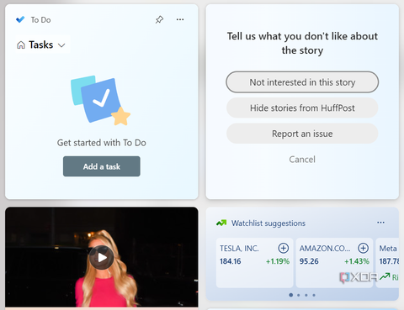Click TESLA change +1.19%
This screenshot has width=404, height=310.
point(278,261)
